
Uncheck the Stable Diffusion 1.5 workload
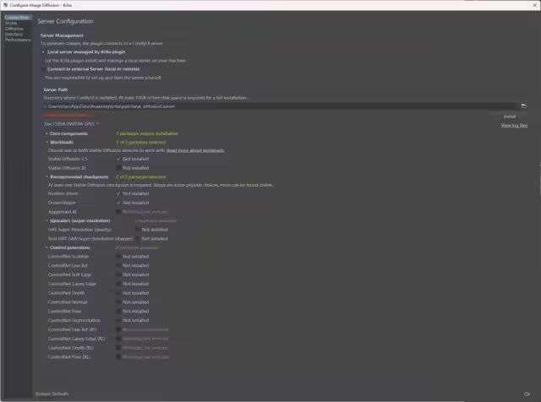(118, 159)
